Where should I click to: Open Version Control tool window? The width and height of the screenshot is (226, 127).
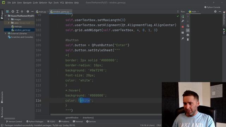coord(14,121)
